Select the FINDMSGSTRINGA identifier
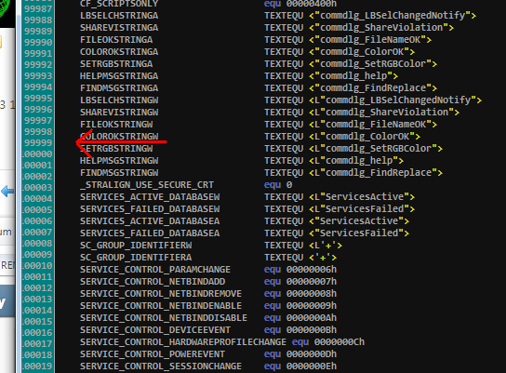This screenshot has height=373, width=506. (x=119, y=88)
